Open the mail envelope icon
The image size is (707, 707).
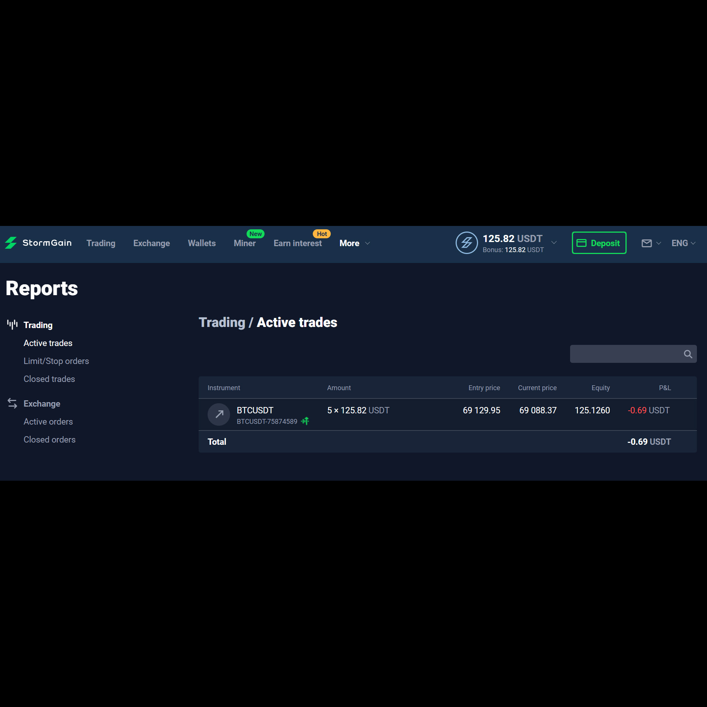646,243
